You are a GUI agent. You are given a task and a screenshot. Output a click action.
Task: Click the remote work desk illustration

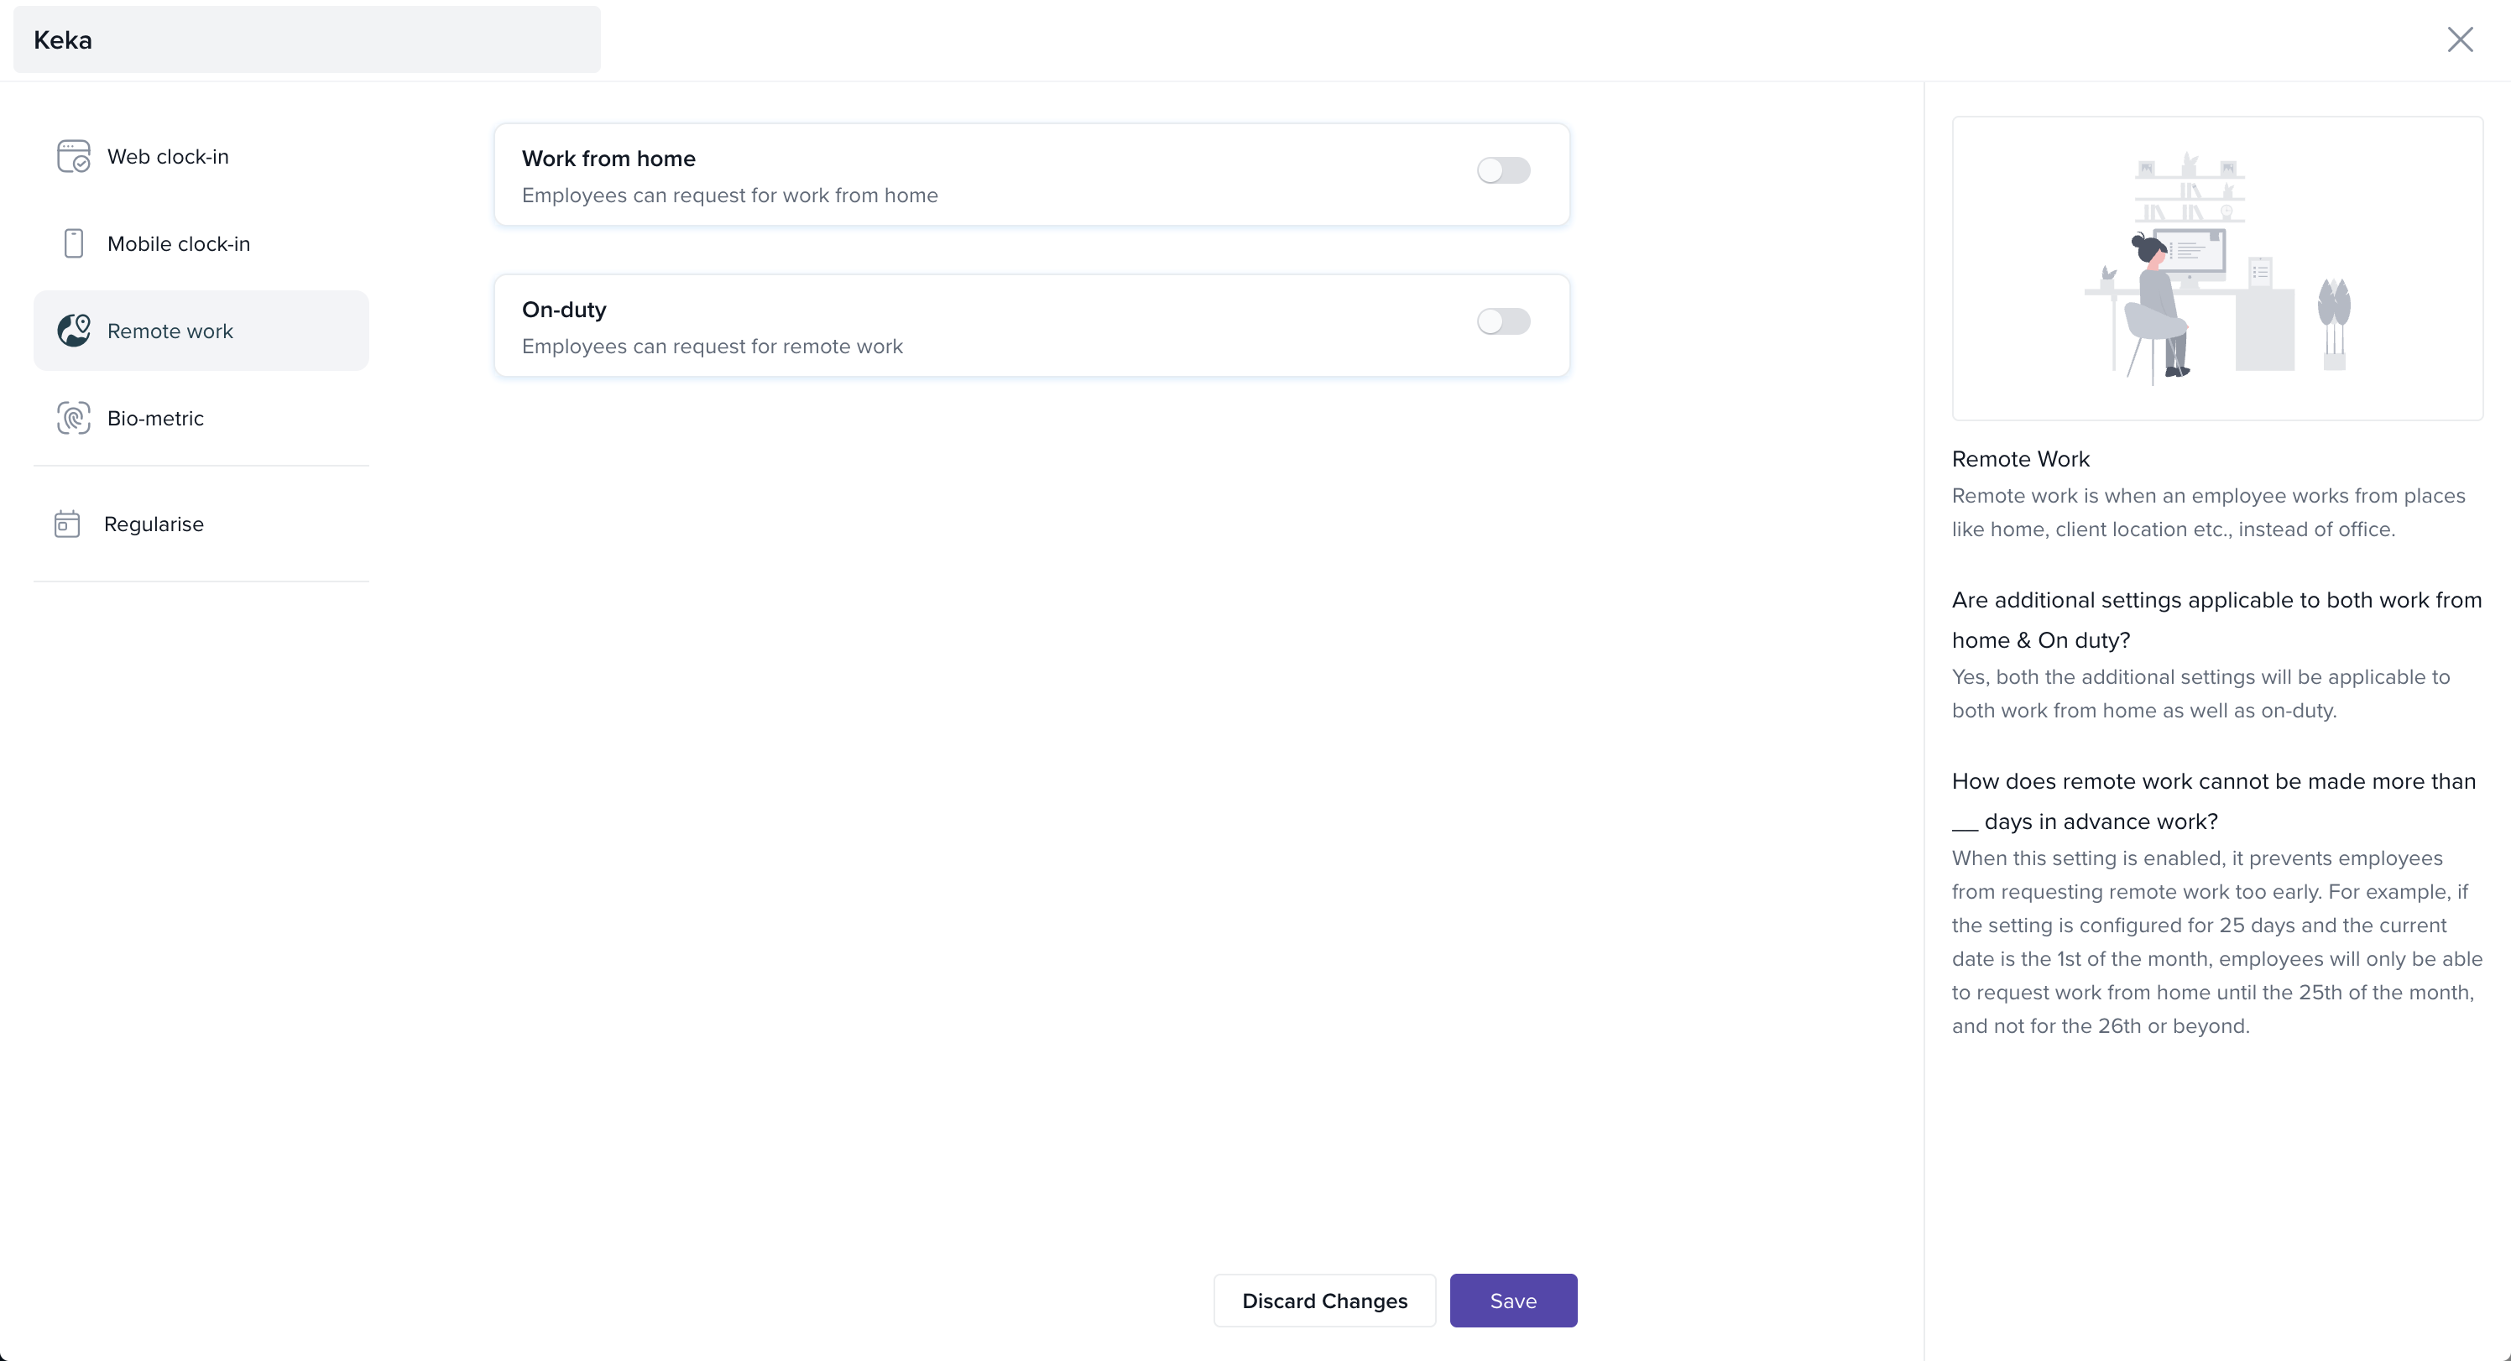(x=2216, y=269)
